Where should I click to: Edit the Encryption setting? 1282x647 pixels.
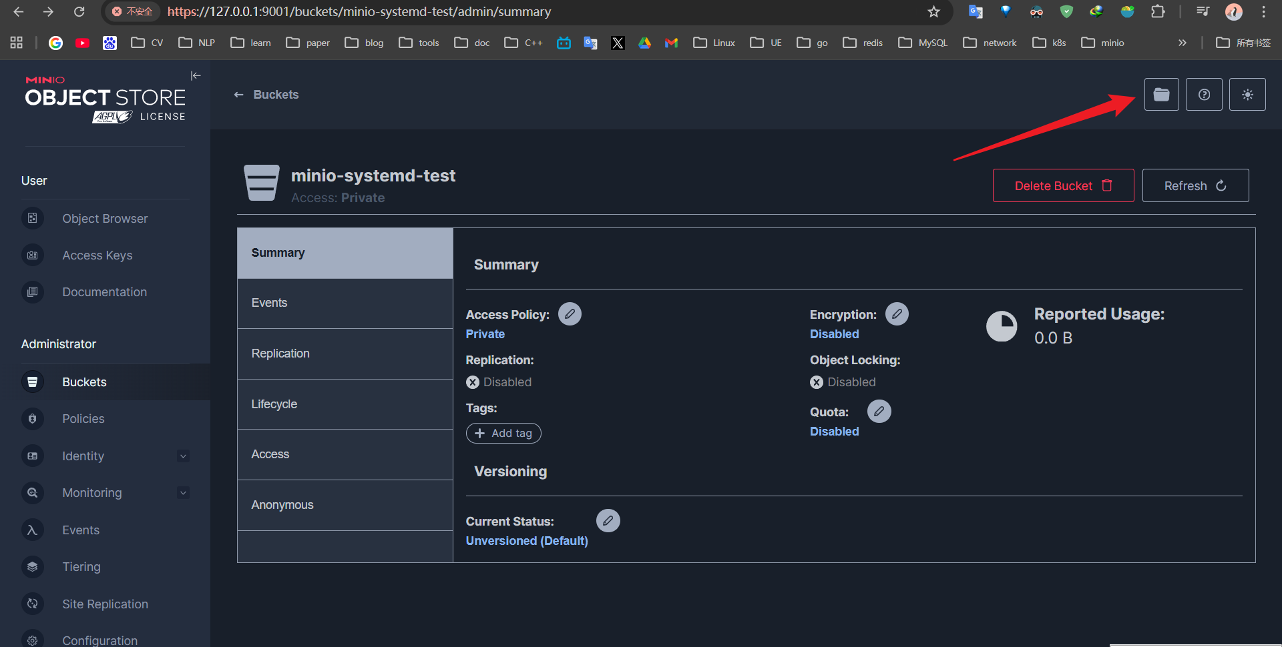coord(897,314)
